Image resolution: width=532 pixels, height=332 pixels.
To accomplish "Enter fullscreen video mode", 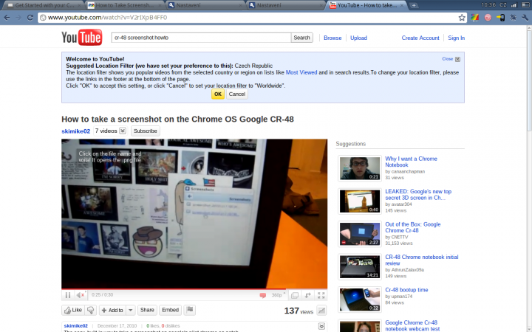I will click(321, 295).
